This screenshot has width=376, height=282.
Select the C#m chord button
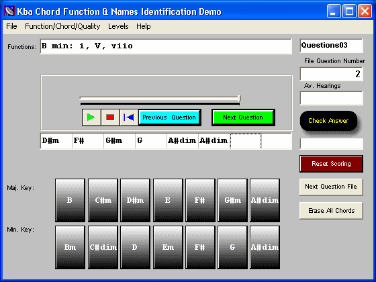pos(103,200)
